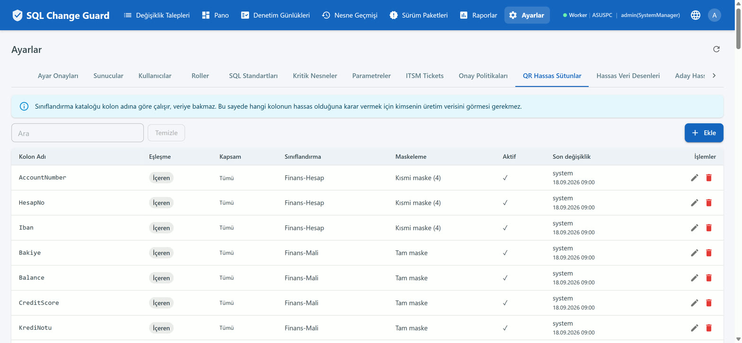Edit the HesapNo row
Screen dimensions: 742x343
(694, 203)
